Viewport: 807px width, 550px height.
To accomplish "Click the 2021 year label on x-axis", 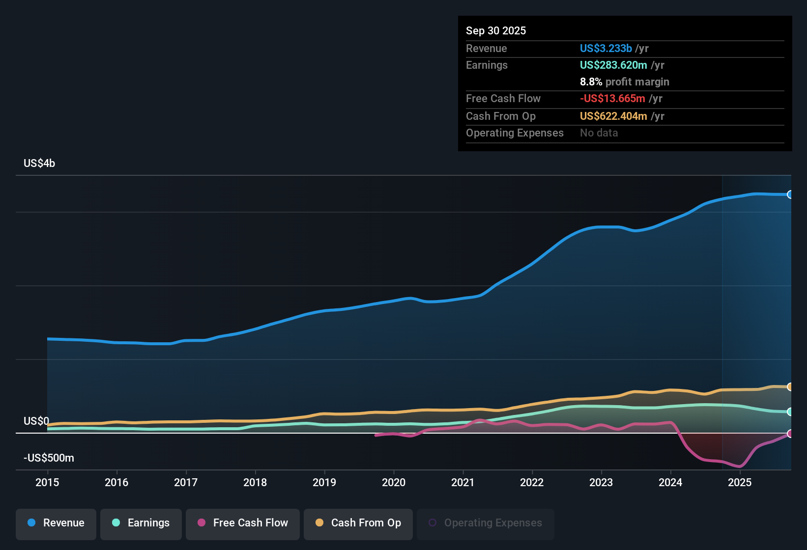I will click(462, 483).
